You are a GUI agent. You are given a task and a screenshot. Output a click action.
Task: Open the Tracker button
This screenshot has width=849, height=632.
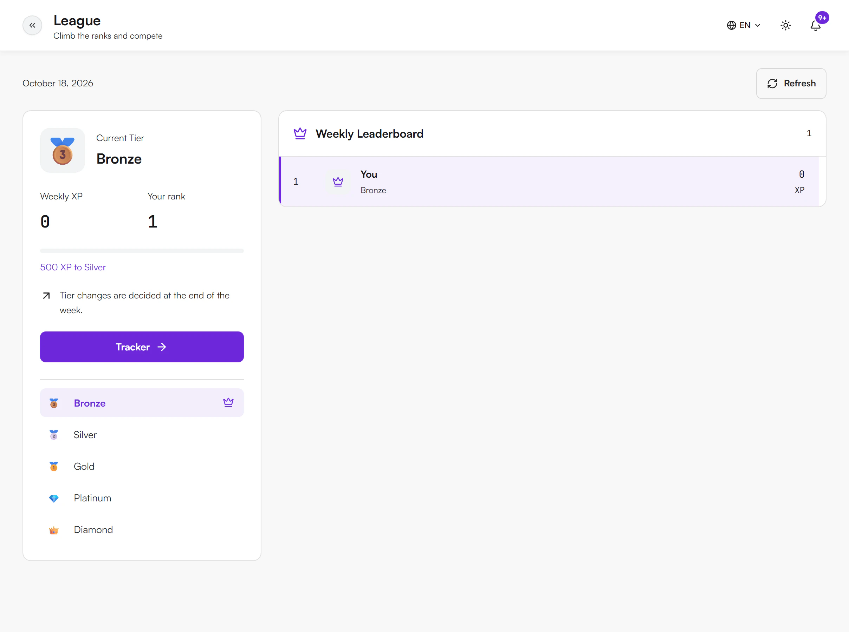(x=142, y=347)
